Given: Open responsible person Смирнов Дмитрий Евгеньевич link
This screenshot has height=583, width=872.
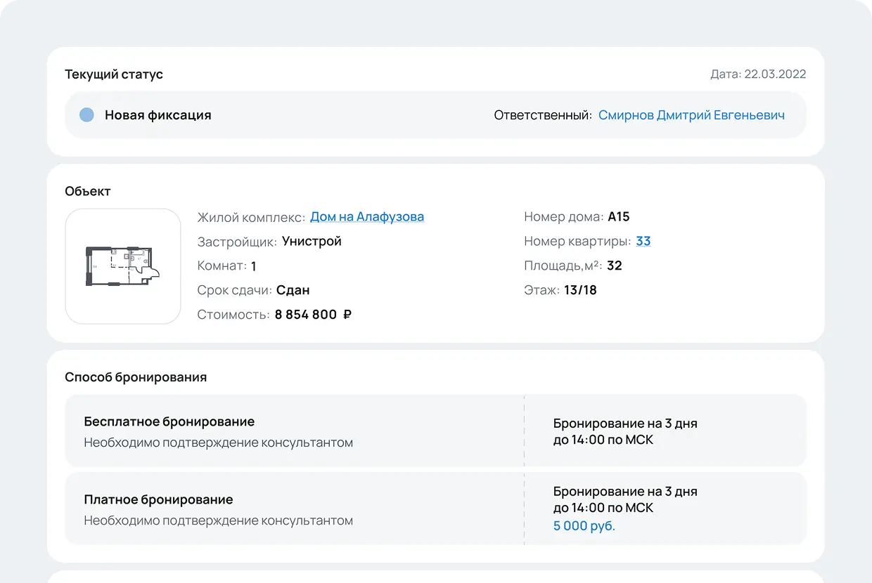Looking at the screenshot, I should 691,115.
